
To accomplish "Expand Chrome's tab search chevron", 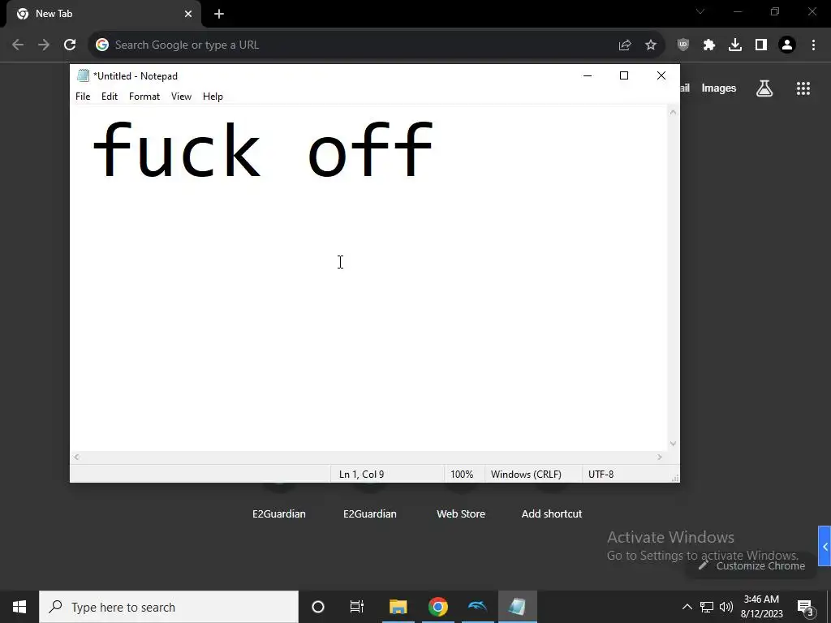I will 700,11.
